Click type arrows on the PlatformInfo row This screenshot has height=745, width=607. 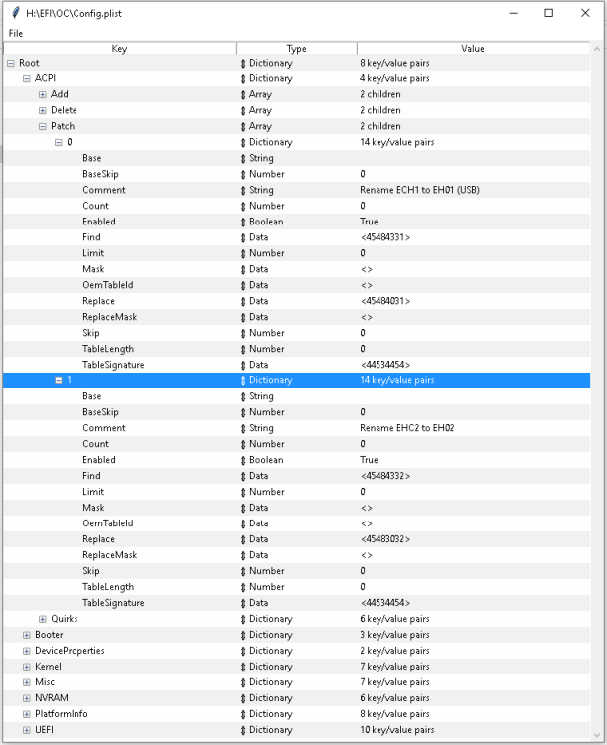243,714
